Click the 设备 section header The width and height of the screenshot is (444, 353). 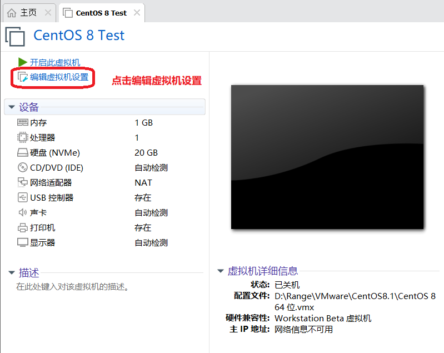coord(105,107)
